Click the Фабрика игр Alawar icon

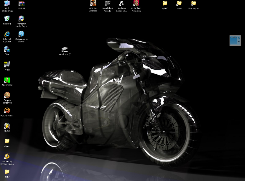click(x=22, y=34)
